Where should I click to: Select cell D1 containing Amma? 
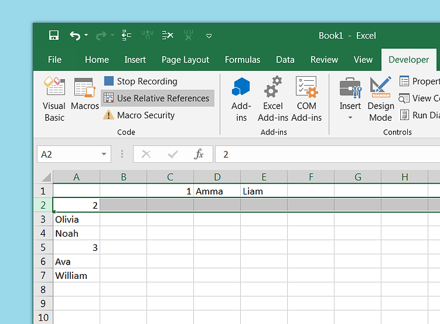click(217, 191)
